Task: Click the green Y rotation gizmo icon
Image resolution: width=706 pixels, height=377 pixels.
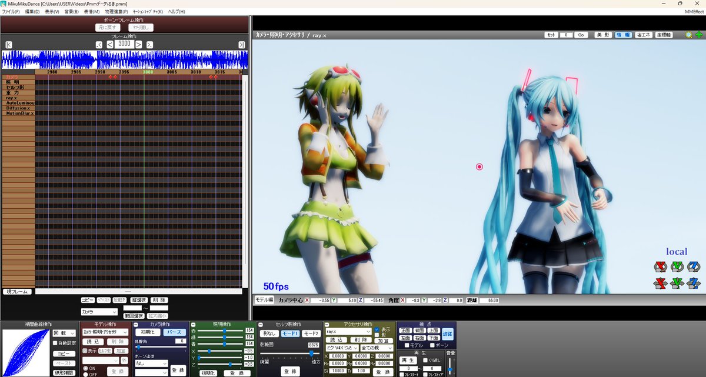Action: (x=677, y=266)
